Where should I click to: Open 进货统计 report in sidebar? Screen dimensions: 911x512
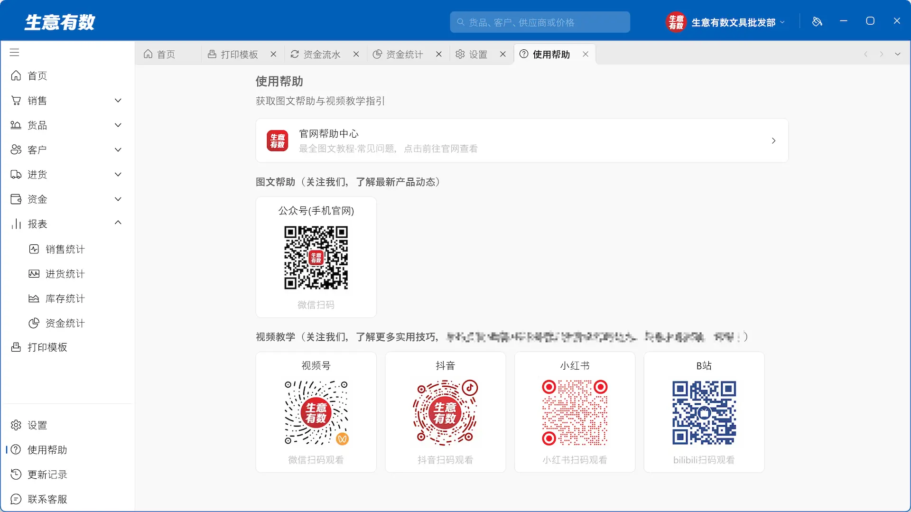click(x=57, y=274)
